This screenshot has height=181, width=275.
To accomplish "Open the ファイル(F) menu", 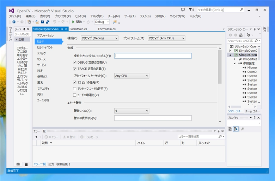I will (x=15, y=16).
